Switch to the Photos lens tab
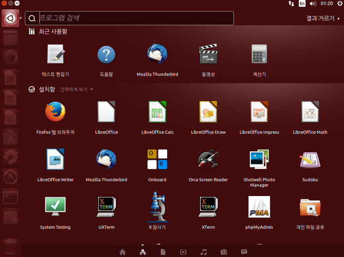Image resolution: width=344 pixels, height=257 pixels. pos(224,252)
